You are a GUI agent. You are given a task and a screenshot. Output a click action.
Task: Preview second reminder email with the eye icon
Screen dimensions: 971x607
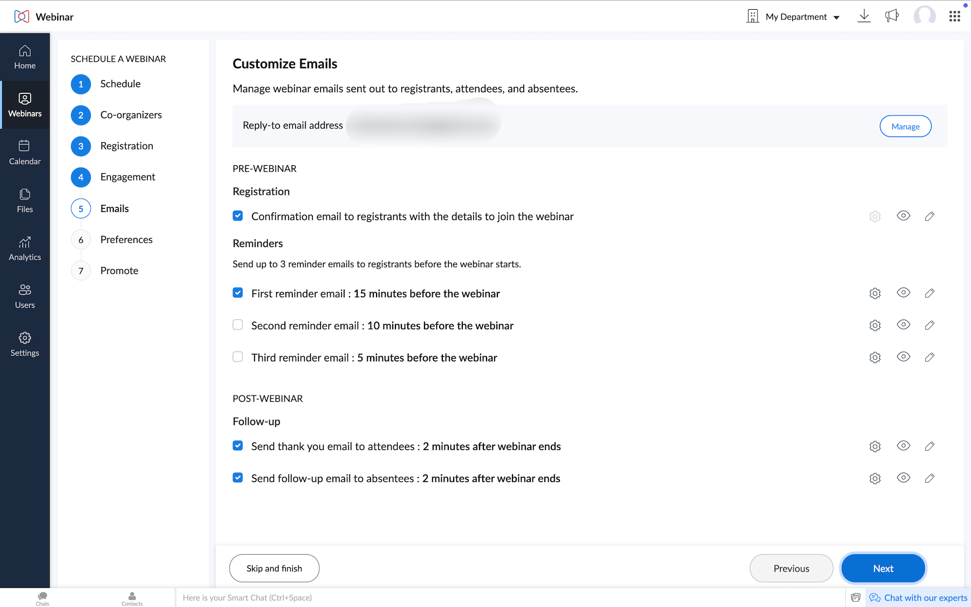(x=903, y=325)
